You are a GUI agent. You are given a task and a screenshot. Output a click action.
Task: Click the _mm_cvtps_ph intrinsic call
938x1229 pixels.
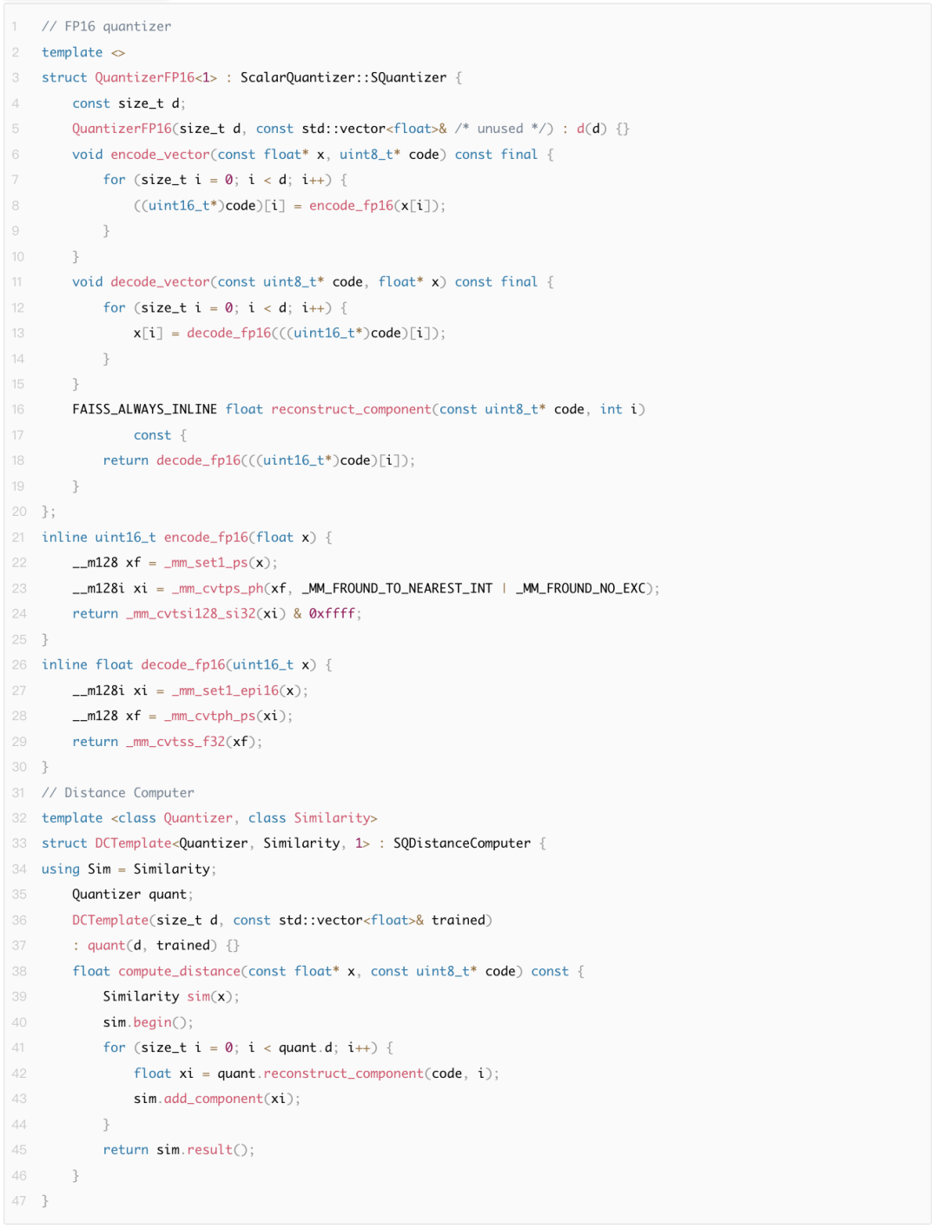217,589
